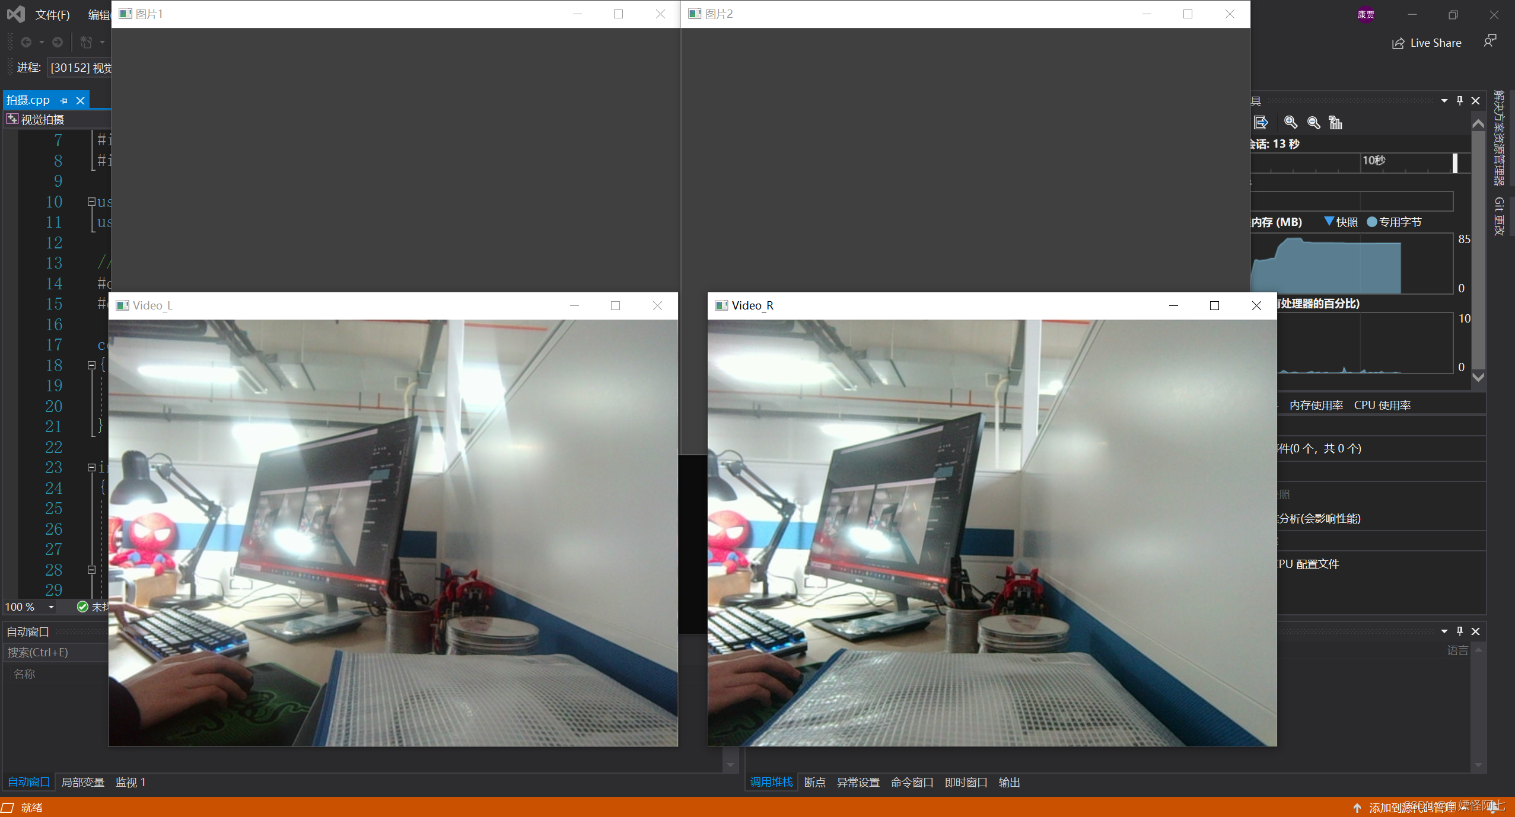The height and width of the screenshot is (817, 1515).
Task: Toggle the 专用字节 legend marker
Action: (x=1373, y=222)
